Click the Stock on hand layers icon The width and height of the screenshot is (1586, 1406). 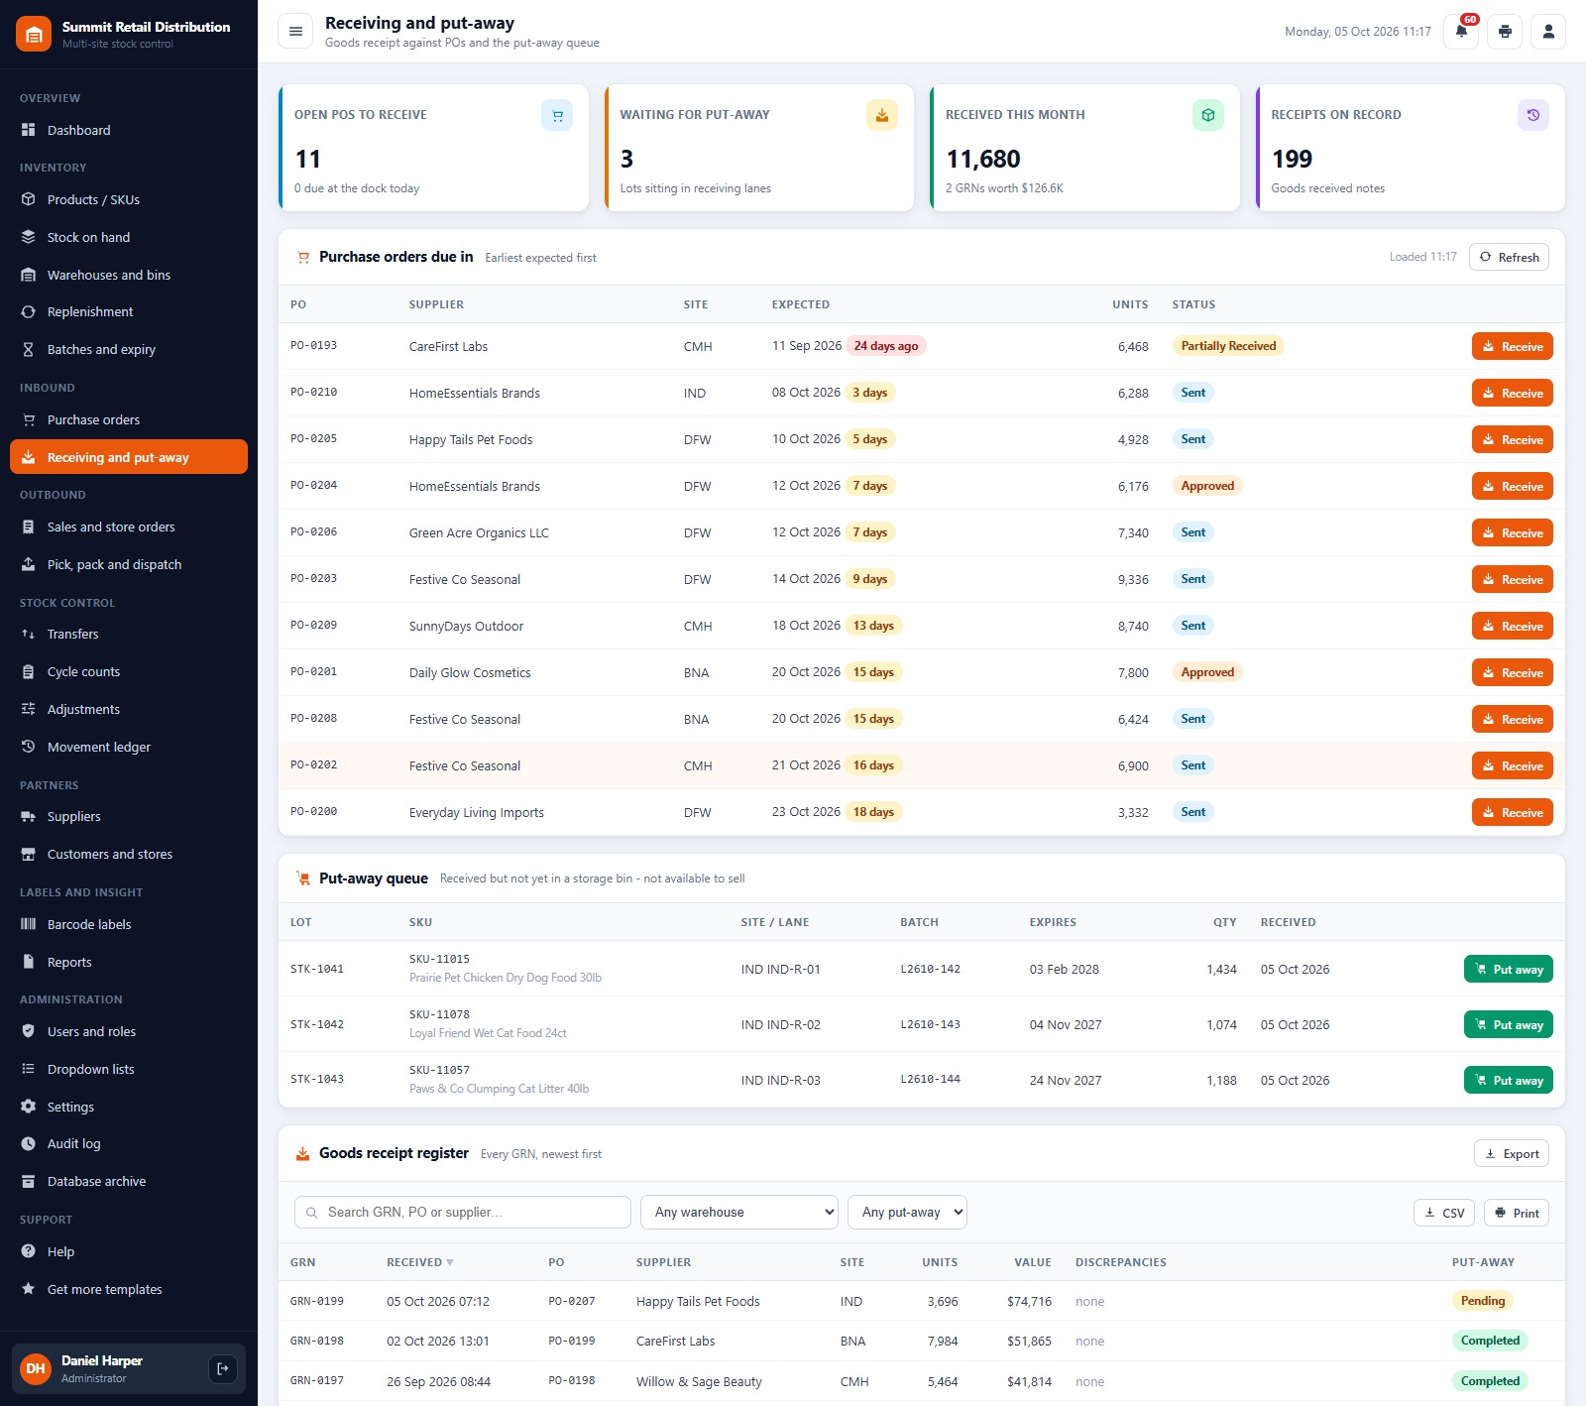coord(29,237)
